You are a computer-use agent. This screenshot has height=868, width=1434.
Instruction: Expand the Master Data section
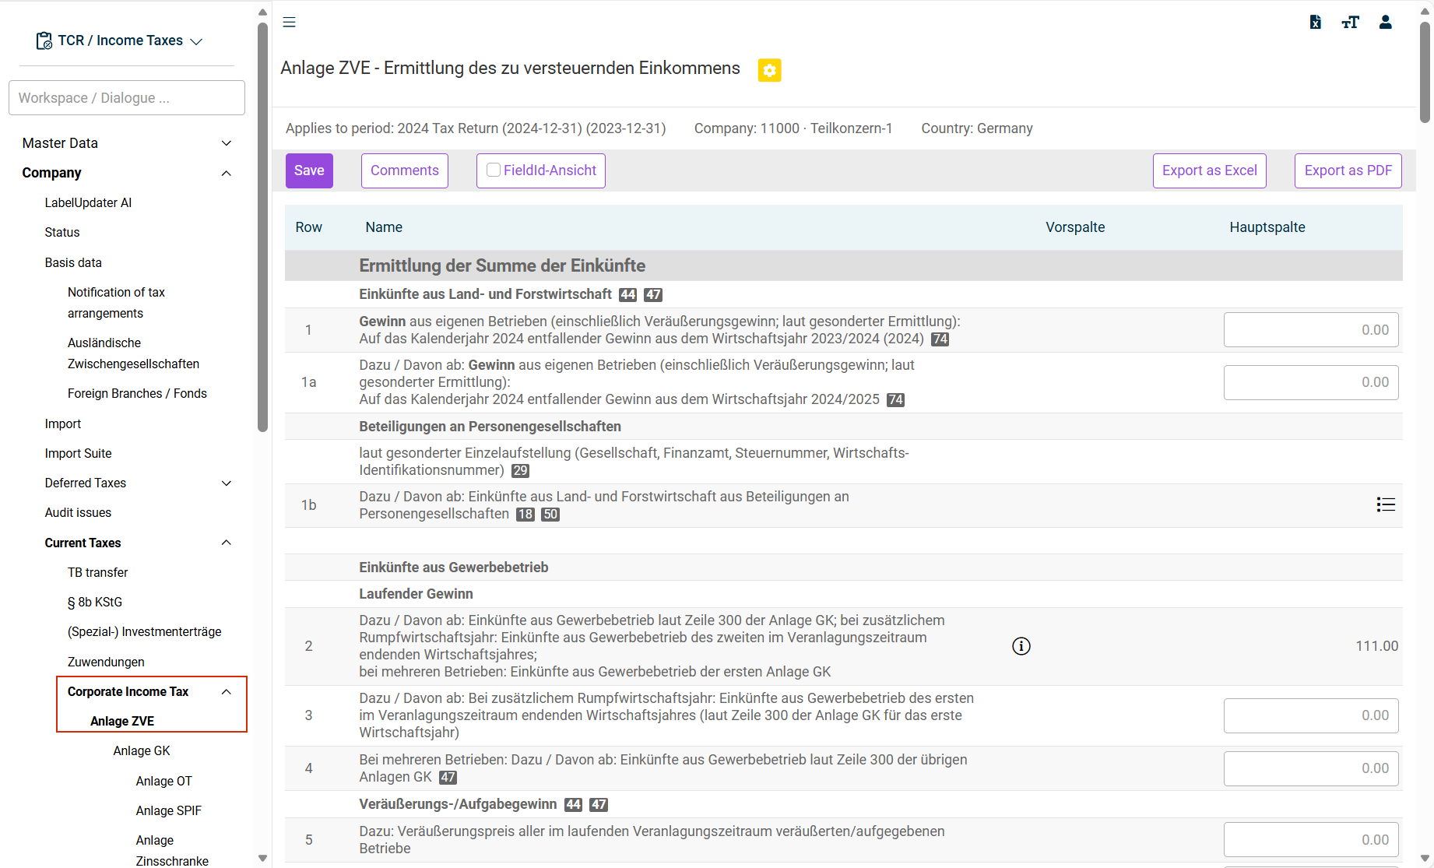click(x=227, y=143)
